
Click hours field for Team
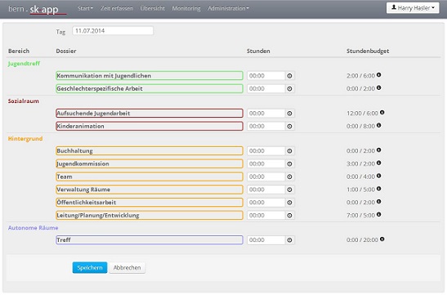[x=266, y=177]
